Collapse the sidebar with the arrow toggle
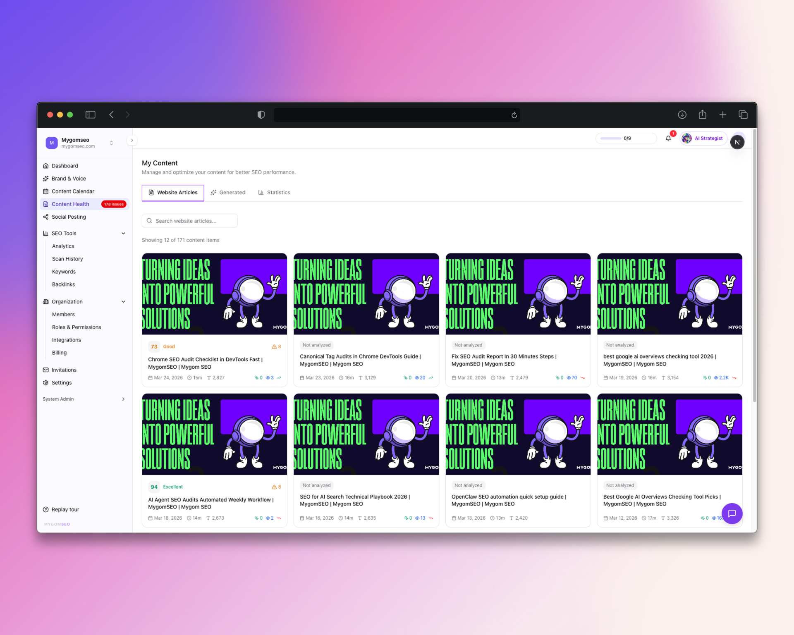The width and height of the screenshot is (794, 635). (x=132, y=140)
